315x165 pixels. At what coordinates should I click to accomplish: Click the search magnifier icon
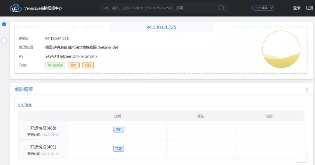pos(222,8)
